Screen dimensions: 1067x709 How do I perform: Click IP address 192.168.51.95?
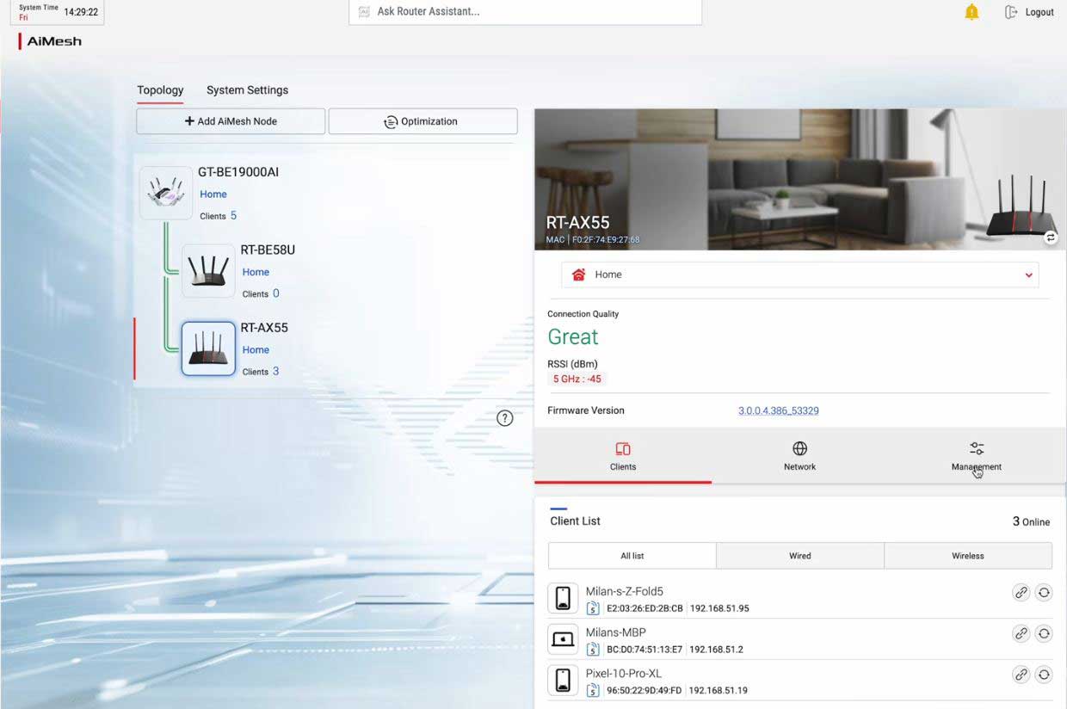pyautogui.click(x=719, y=608)
